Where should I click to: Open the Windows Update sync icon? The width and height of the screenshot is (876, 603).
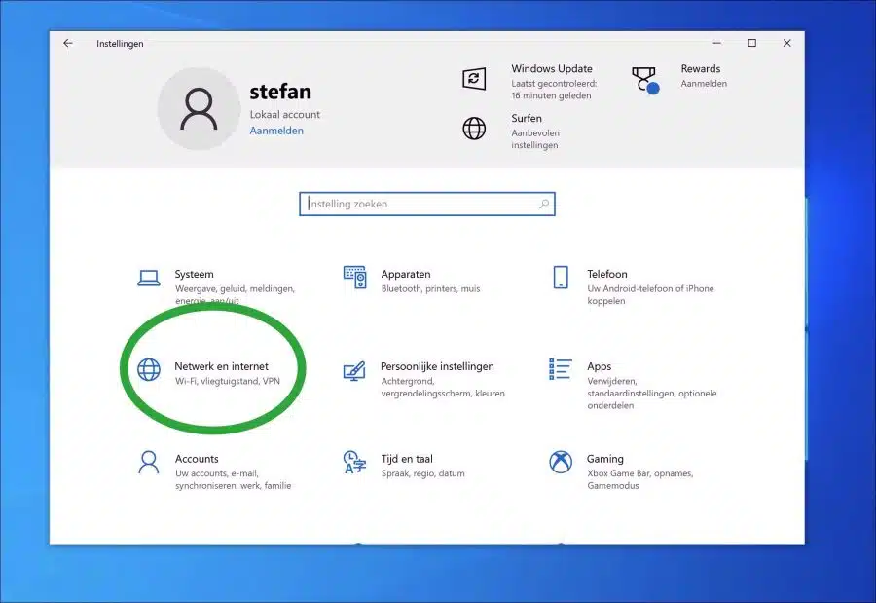474,78
